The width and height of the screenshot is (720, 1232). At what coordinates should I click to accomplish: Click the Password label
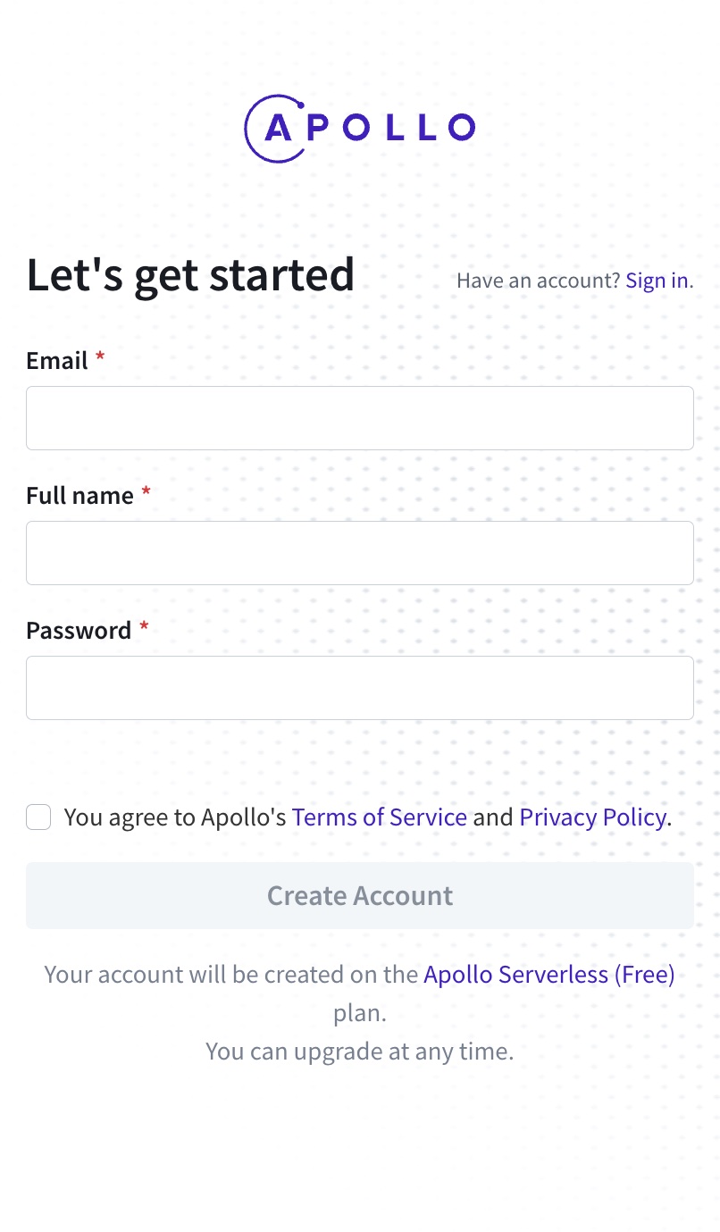tap(79, 630)
